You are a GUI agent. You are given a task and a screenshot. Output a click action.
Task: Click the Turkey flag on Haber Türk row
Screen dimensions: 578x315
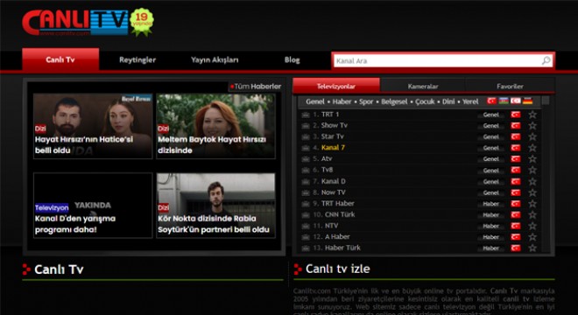[x=516, y=248]
